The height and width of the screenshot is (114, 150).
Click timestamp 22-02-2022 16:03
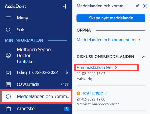(91, 74)
